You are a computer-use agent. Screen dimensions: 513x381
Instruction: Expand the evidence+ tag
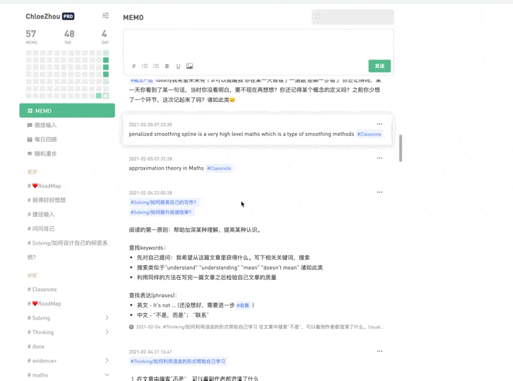(107, 361)
